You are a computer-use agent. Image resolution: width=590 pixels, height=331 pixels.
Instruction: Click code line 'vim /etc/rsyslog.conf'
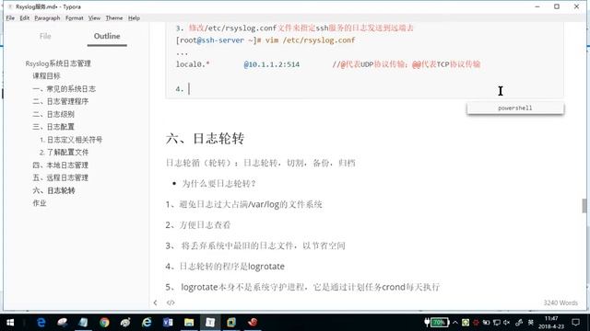[310, 40]
